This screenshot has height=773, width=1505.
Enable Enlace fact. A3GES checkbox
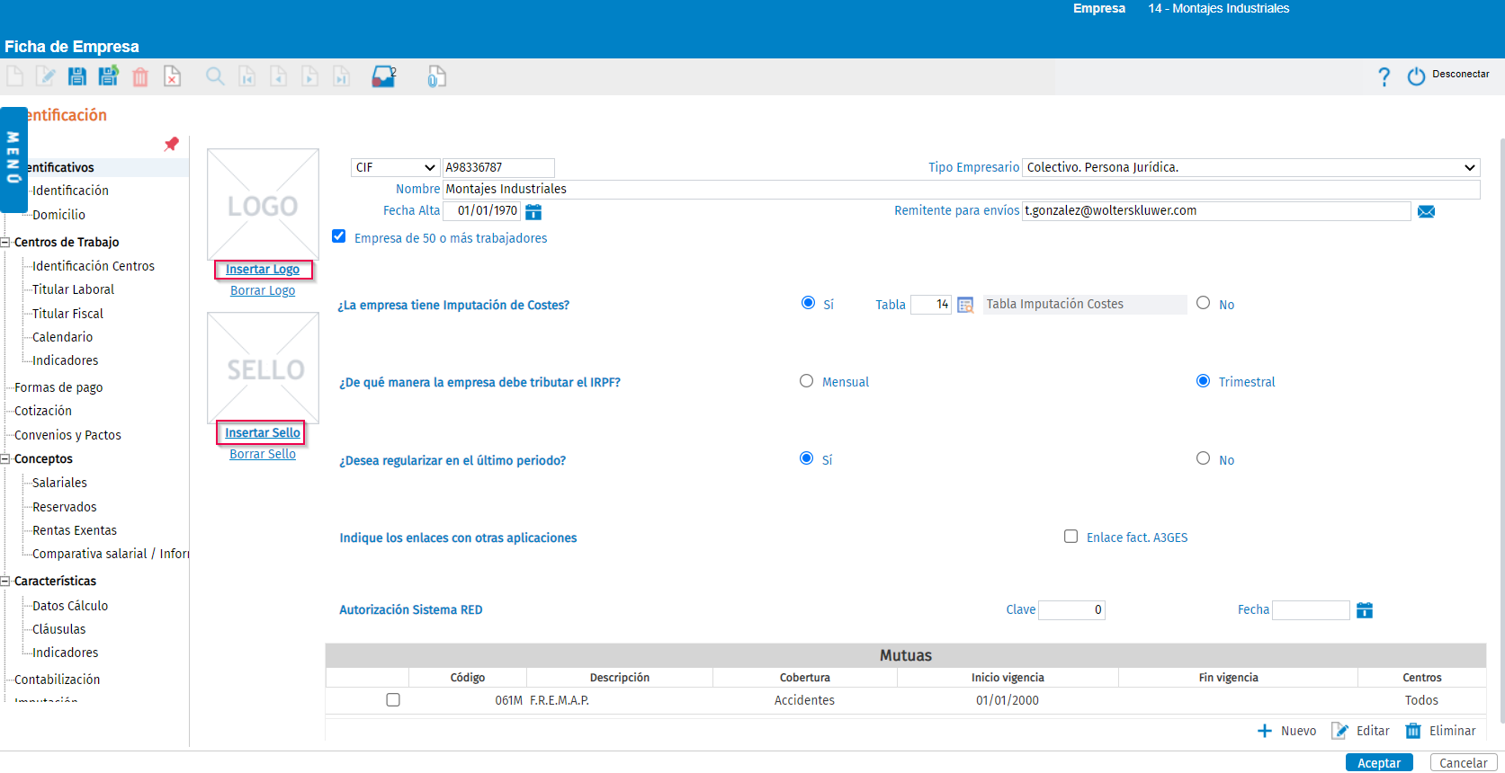(1071, 537)
